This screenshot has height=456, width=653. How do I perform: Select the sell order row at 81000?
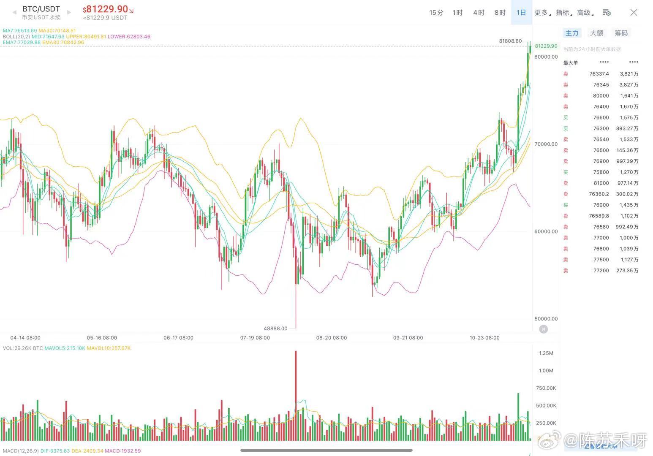601,183
